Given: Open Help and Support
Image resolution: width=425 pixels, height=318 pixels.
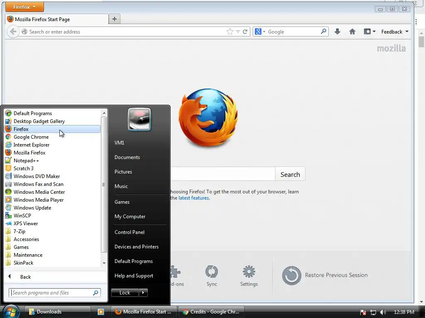Looking at the screenshot, I should point(134,275).
